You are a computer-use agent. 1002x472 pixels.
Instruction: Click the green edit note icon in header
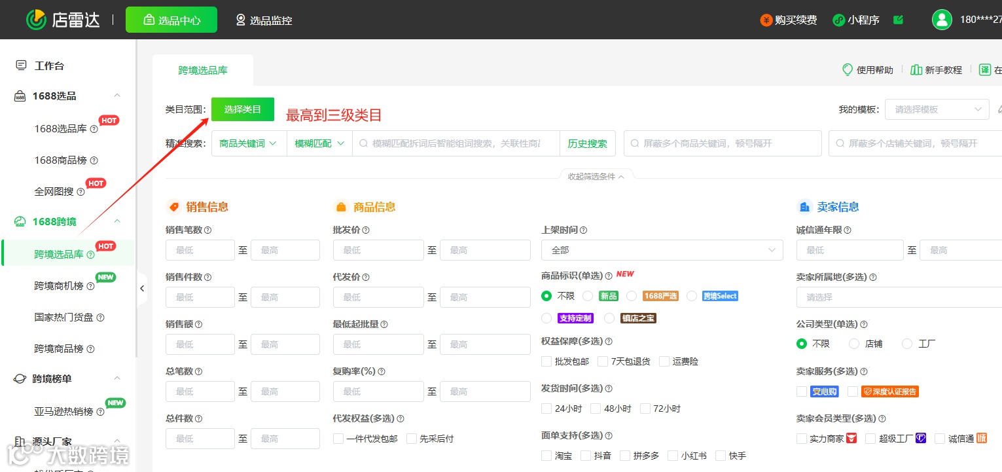pyautogui.click(x=898, y=20)
